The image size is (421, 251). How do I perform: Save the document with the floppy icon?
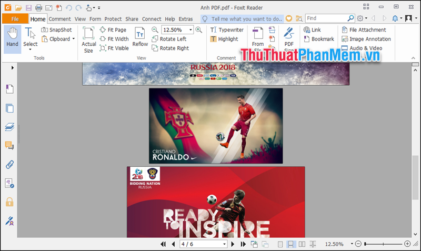pyautogui.click(x=28, y=8)
